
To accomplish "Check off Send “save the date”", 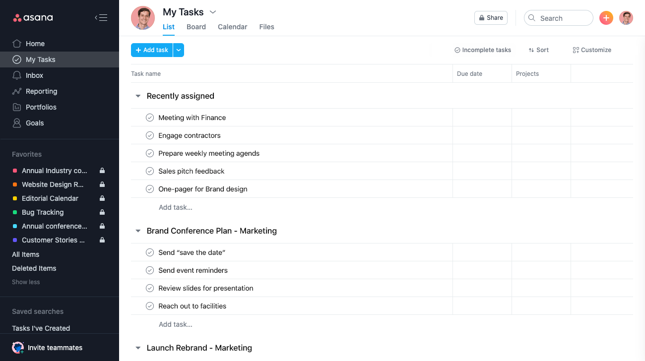I will tap(150, 252).
